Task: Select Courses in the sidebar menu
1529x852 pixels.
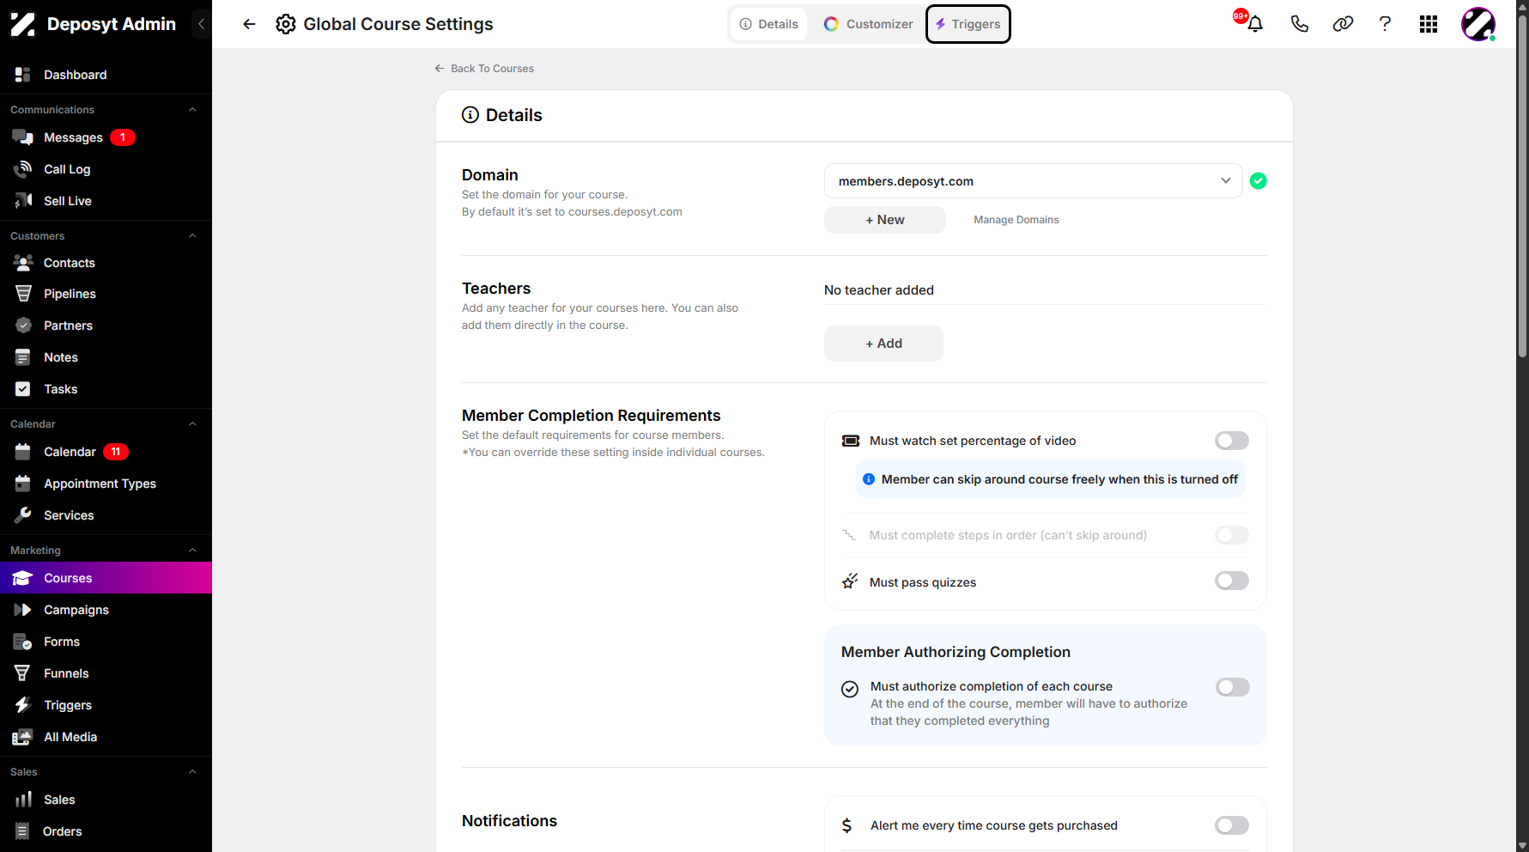Action: (x=106, y=578)
